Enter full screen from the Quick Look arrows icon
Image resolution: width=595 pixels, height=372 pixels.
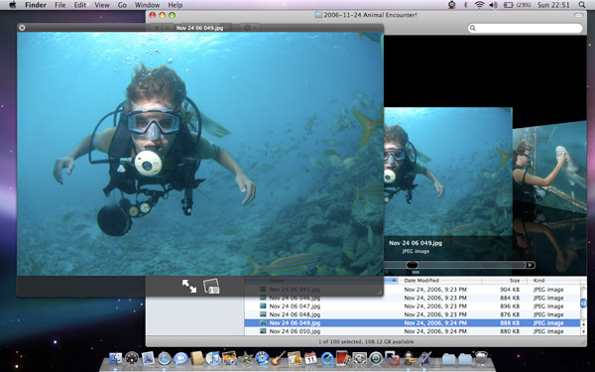click(189, 286)
